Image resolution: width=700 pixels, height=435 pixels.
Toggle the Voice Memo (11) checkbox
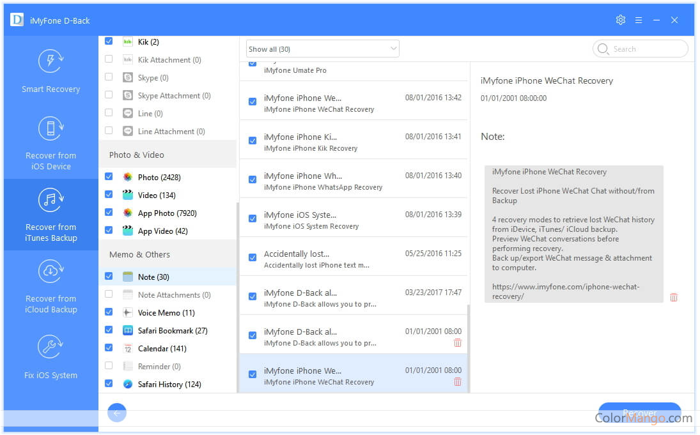pyautogui.click(x=109, y=312)
